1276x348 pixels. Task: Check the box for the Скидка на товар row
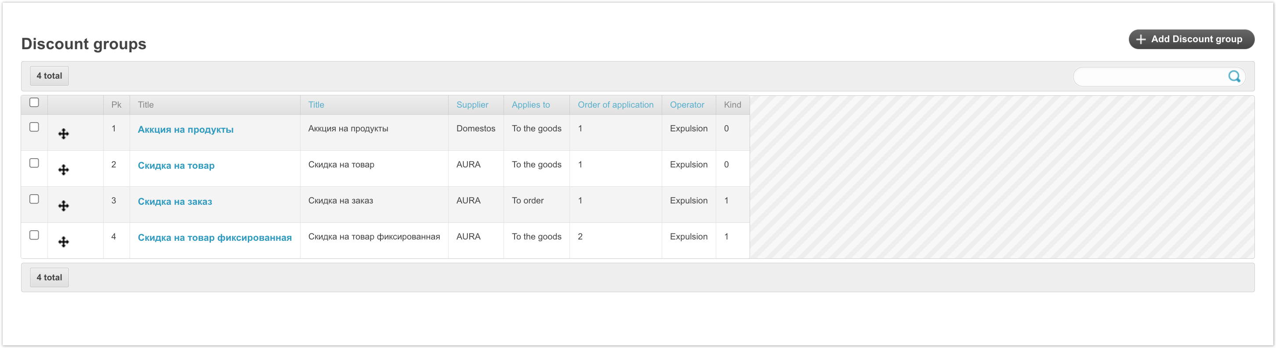point(34,163)
